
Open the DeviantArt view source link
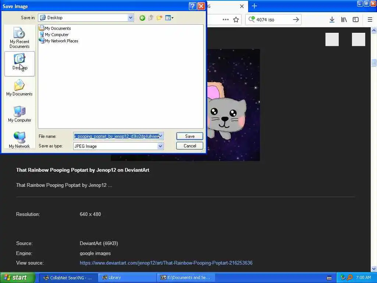[166, 263]
